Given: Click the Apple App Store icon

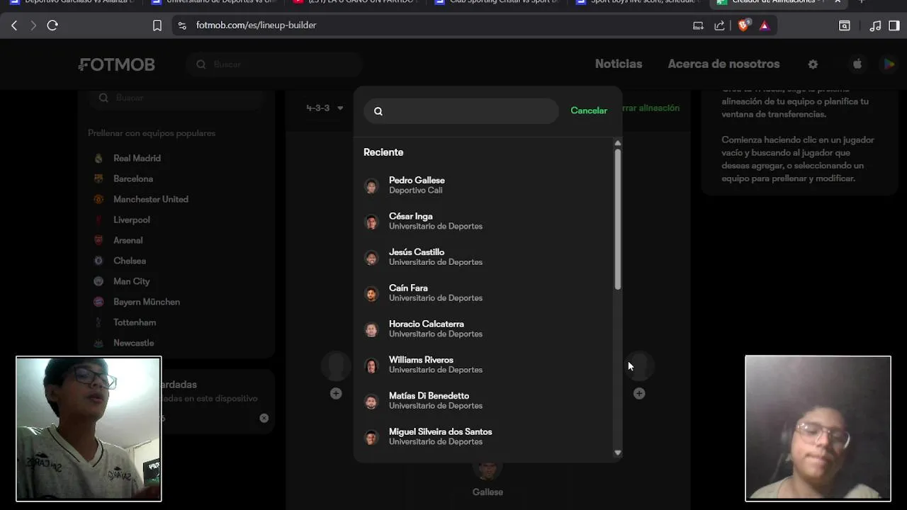Looking at the screenshot, I should 857,64.
